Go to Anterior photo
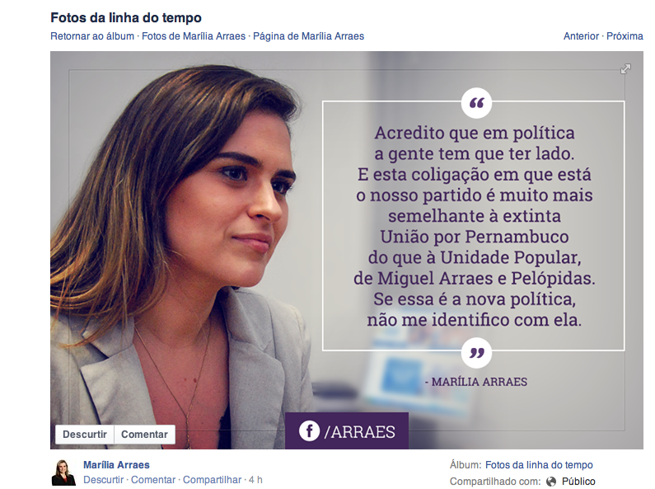This screenshot has height=489, width=655. [581, 36]
